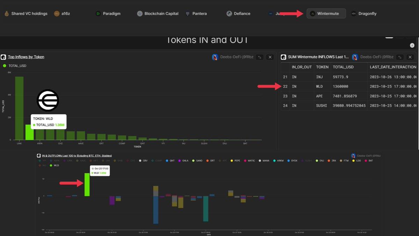Open the Top Inflows by Token chart title
419x236 pixels.
26,57
